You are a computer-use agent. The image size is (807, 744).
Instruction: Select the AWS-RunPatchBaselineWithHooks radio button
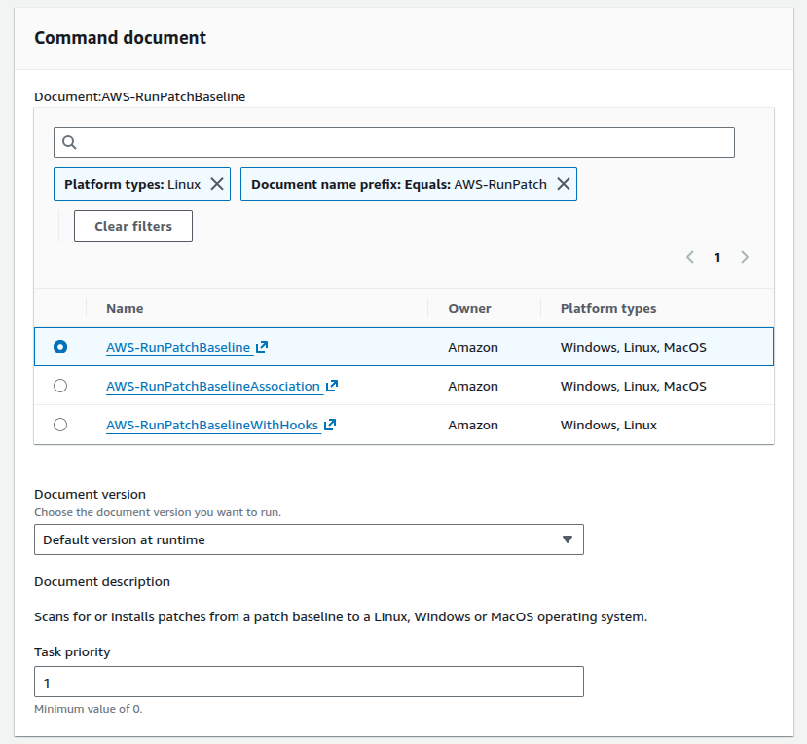point(60,425)
